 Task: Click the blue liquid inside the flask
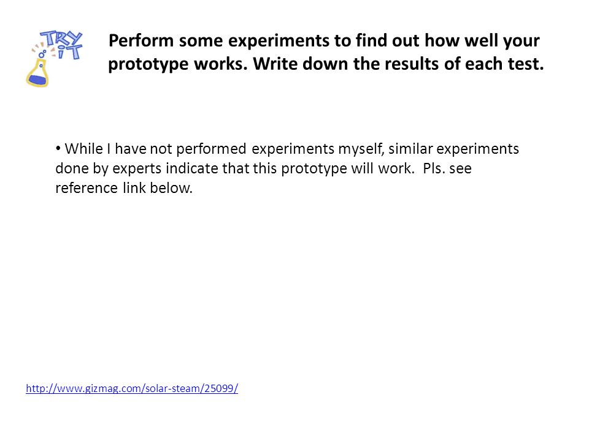pos(37,80)
